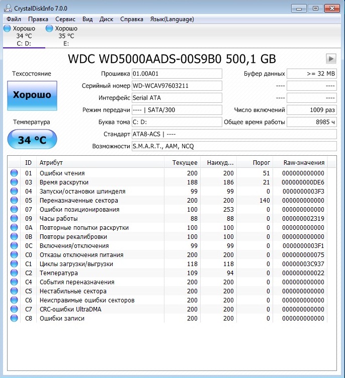
Task: Open the Сервис menu
Action: tap(65, 19)
